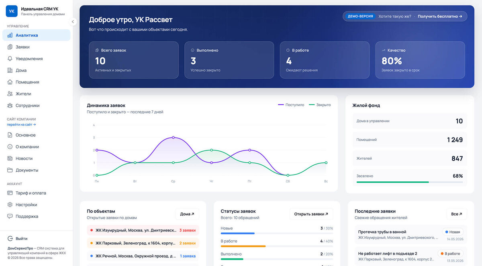Click the Основное document icon
The width and height of the screenshot is (482, 266).
tap(10, 135)
